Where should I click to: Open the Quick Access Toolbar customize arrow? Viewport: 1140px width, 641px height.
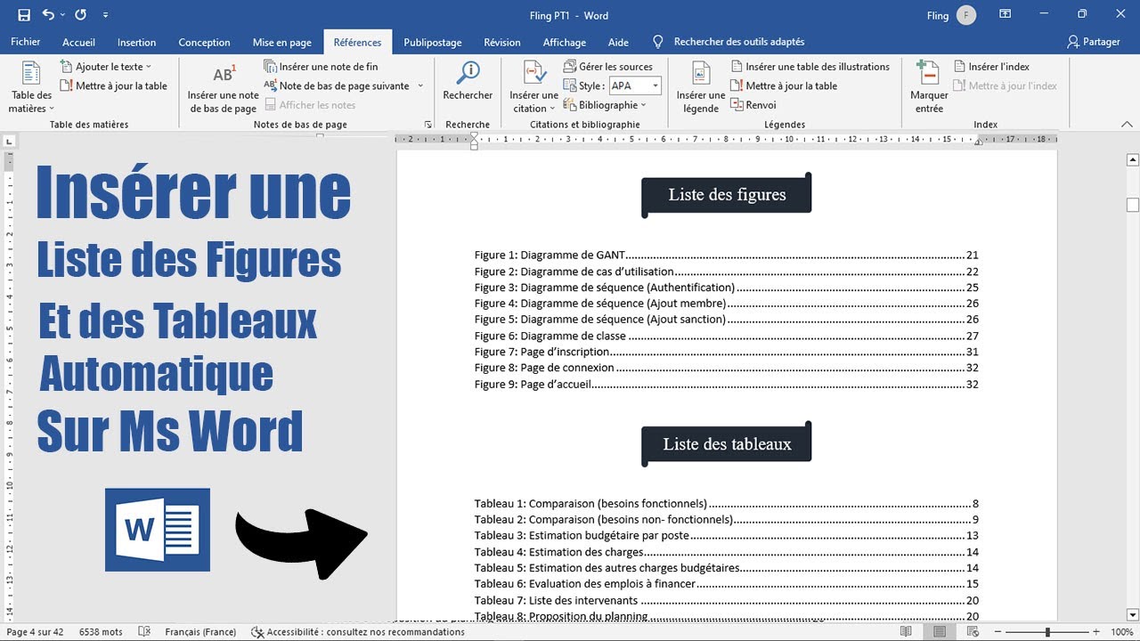pos(106,16)
